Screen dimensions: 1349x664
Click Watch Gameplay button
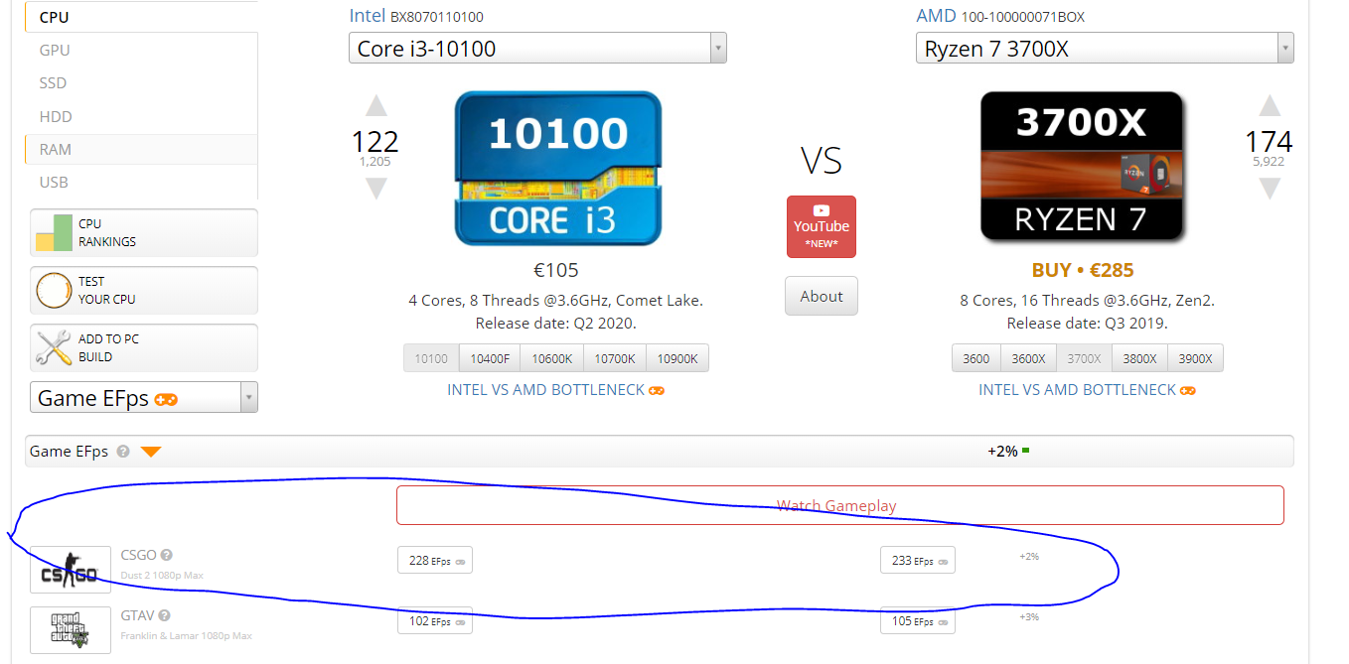point(839,505)
